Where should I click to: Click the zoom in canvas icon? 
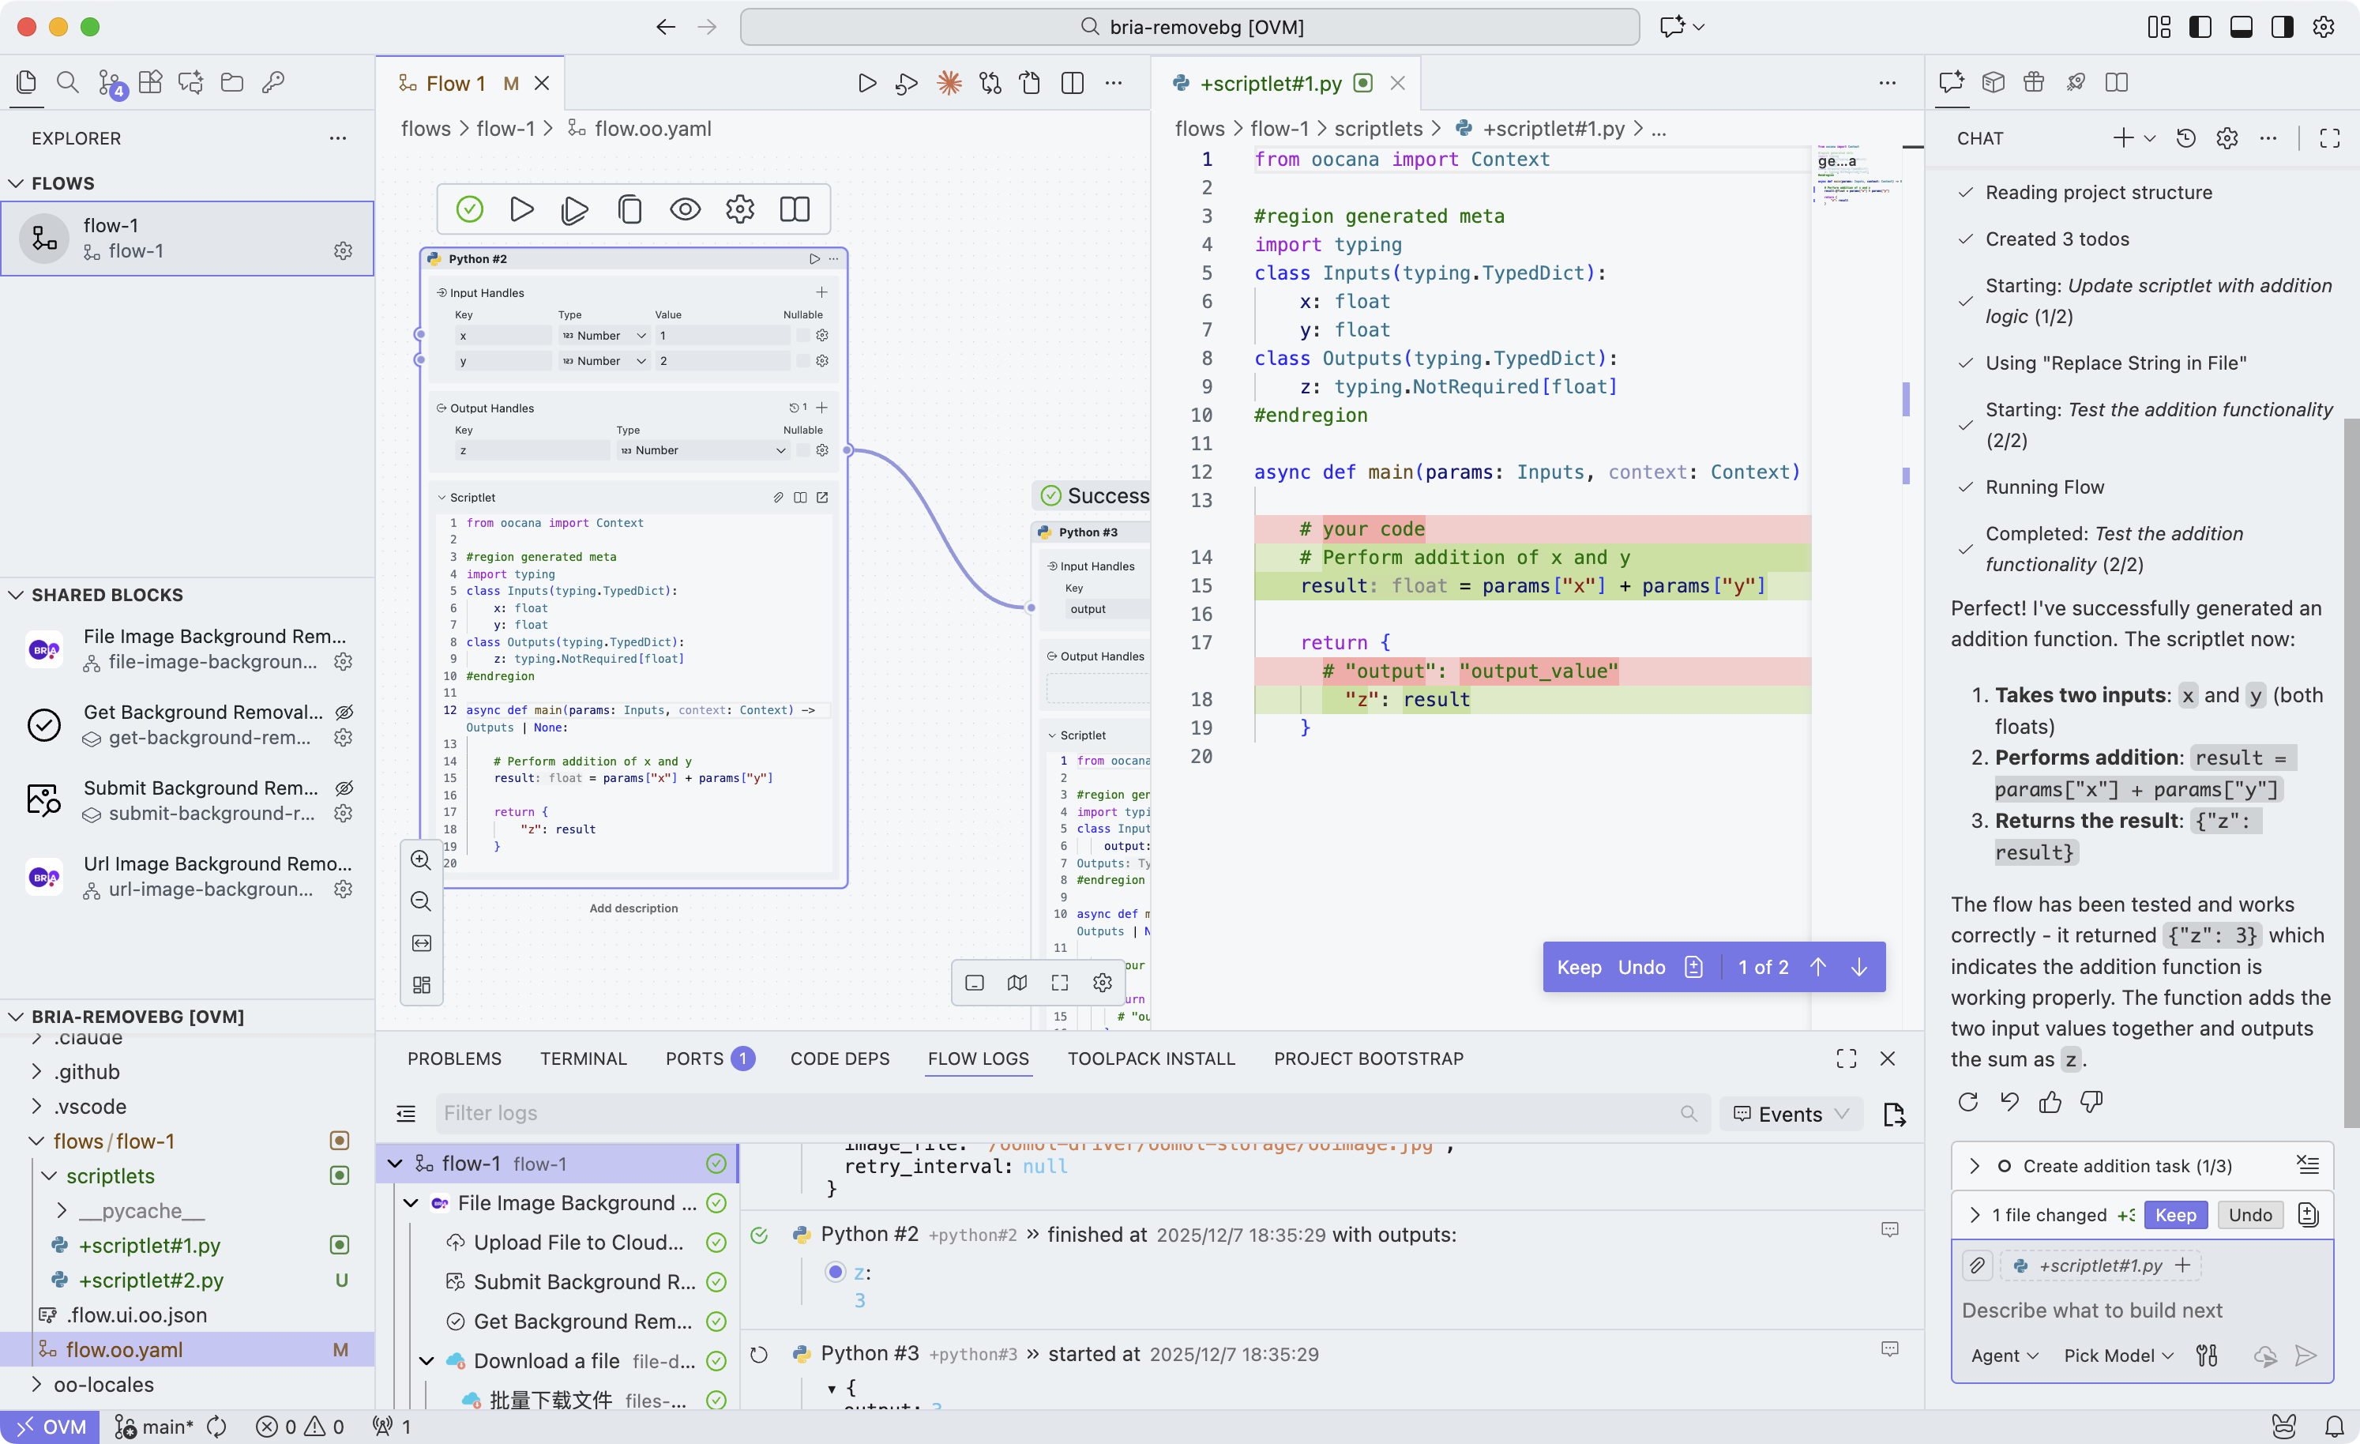[x=420, y=859]
